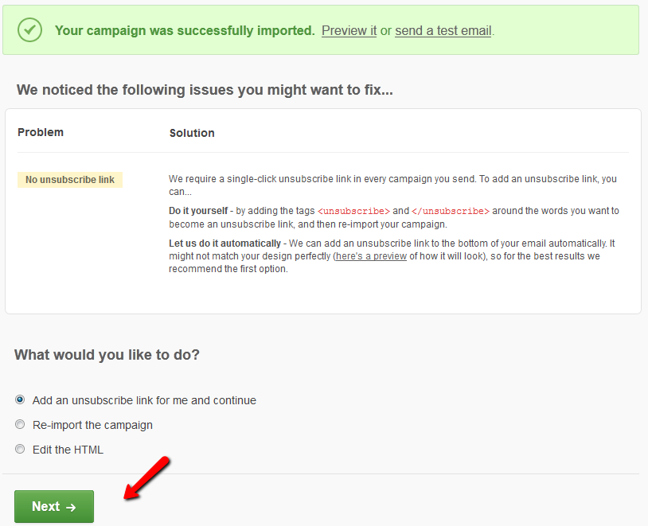Click the closing </unsubscribe> tag code
The image size is (648, 526).
450,211
